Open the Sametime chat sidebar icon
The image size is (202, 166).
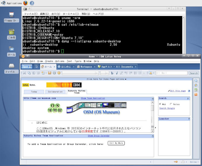point(196,80)
